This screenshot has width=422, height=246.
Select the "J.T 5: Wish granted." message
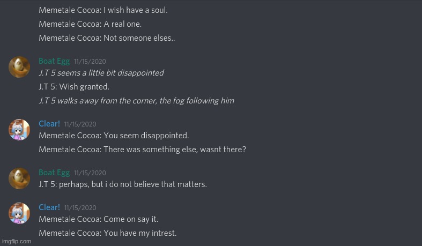coord(74,87)
